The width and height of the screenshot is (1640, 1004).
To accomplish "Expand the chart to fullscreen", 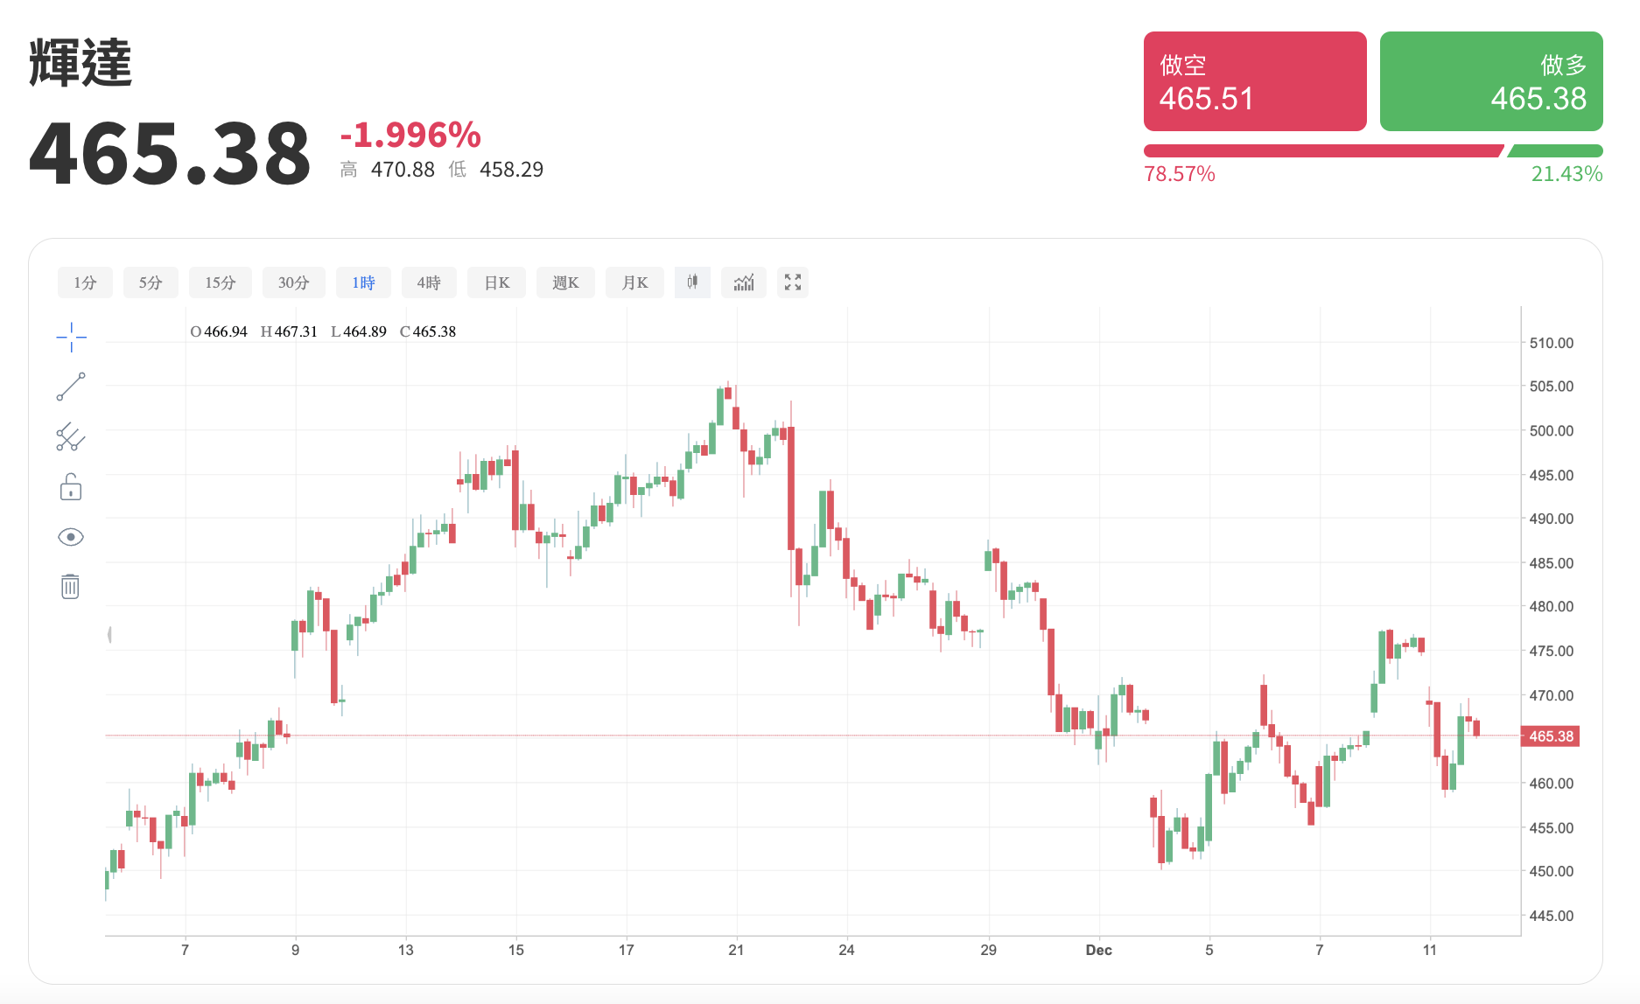I will pos(793,282).
